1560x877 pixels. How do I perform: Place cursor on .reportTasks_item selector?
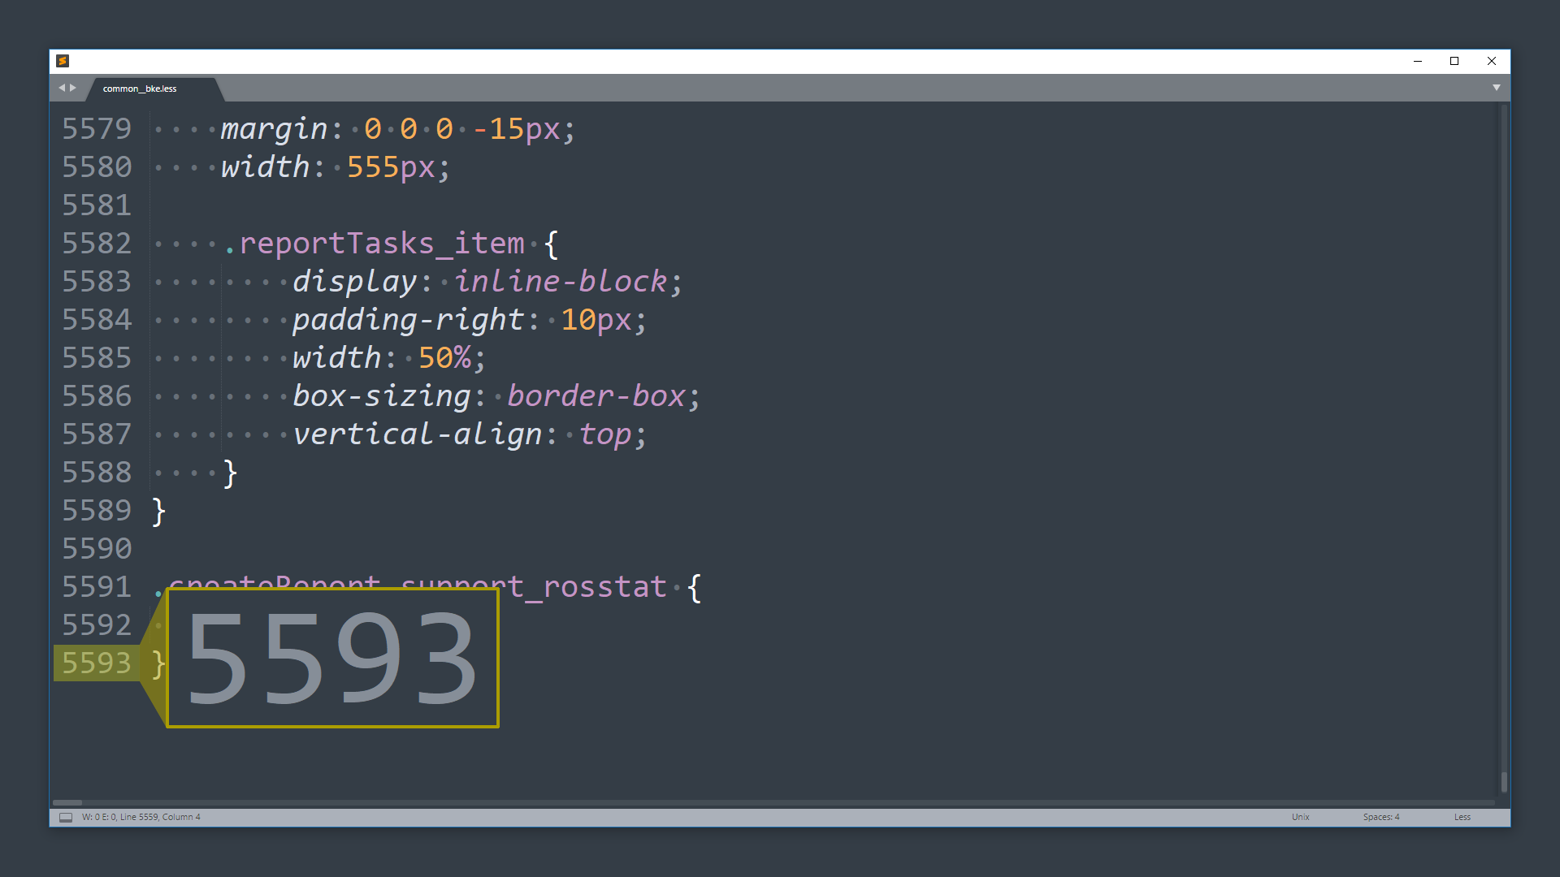click(x=382, y=244)
